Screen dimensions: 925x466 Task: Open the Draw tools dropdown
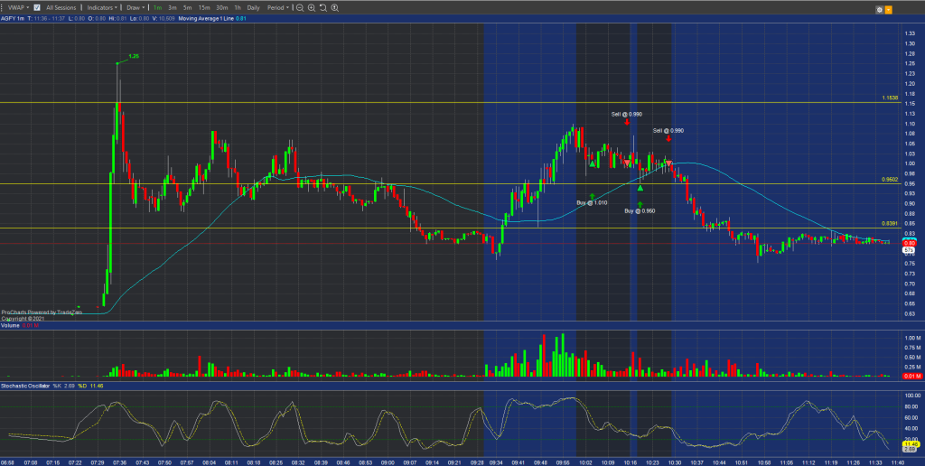tap(135, 7)
